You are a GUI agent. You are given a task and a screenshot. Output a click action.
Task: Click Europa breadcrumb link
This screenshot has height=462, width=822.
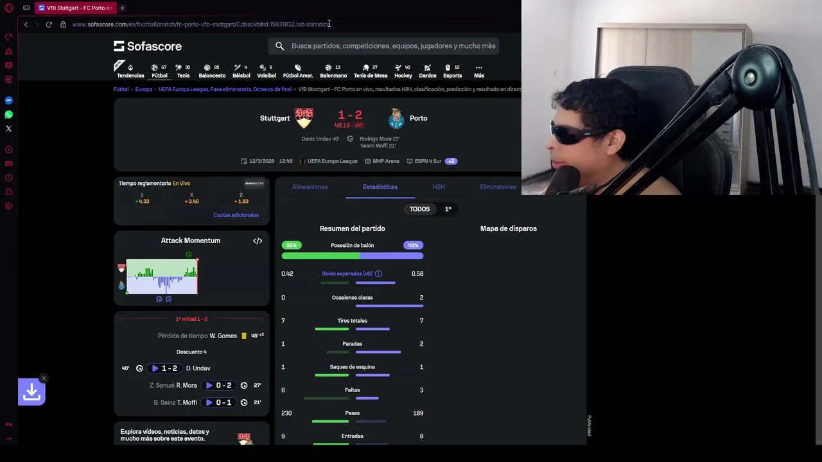[x=143, y=89]
